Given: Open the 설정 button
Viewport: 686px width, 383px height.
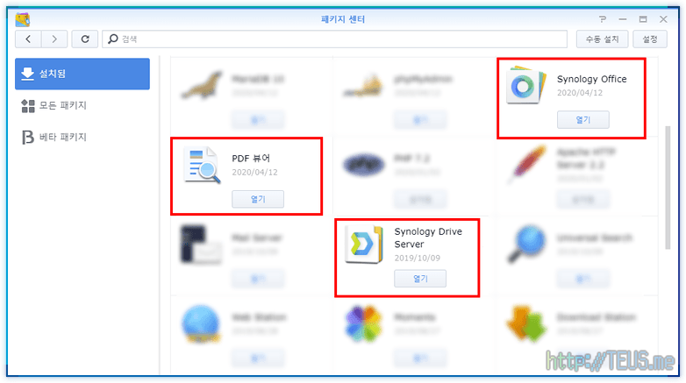Looking at the screenshot, I should click(650, 39).
